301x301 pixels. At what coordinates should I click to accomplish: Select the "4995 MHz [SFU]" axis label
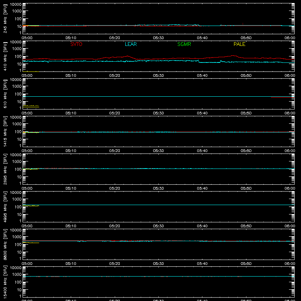coord(5,207)
